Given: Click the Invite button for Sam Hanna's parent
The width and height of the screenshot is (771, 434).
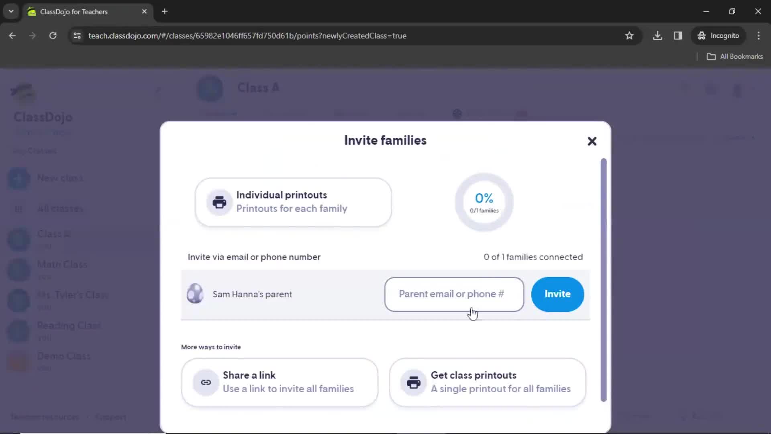Looking at the screenshot, I should (x=558, y=294).
